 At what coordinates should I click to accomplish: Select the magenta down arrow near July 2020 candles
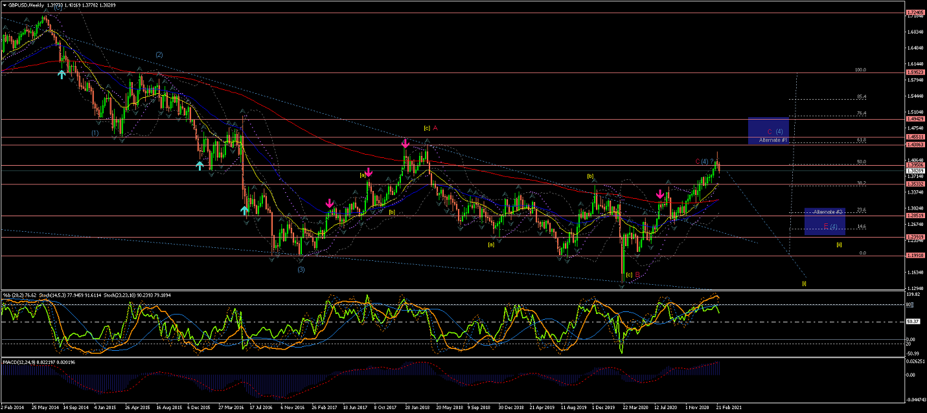[x=660, y=194]
